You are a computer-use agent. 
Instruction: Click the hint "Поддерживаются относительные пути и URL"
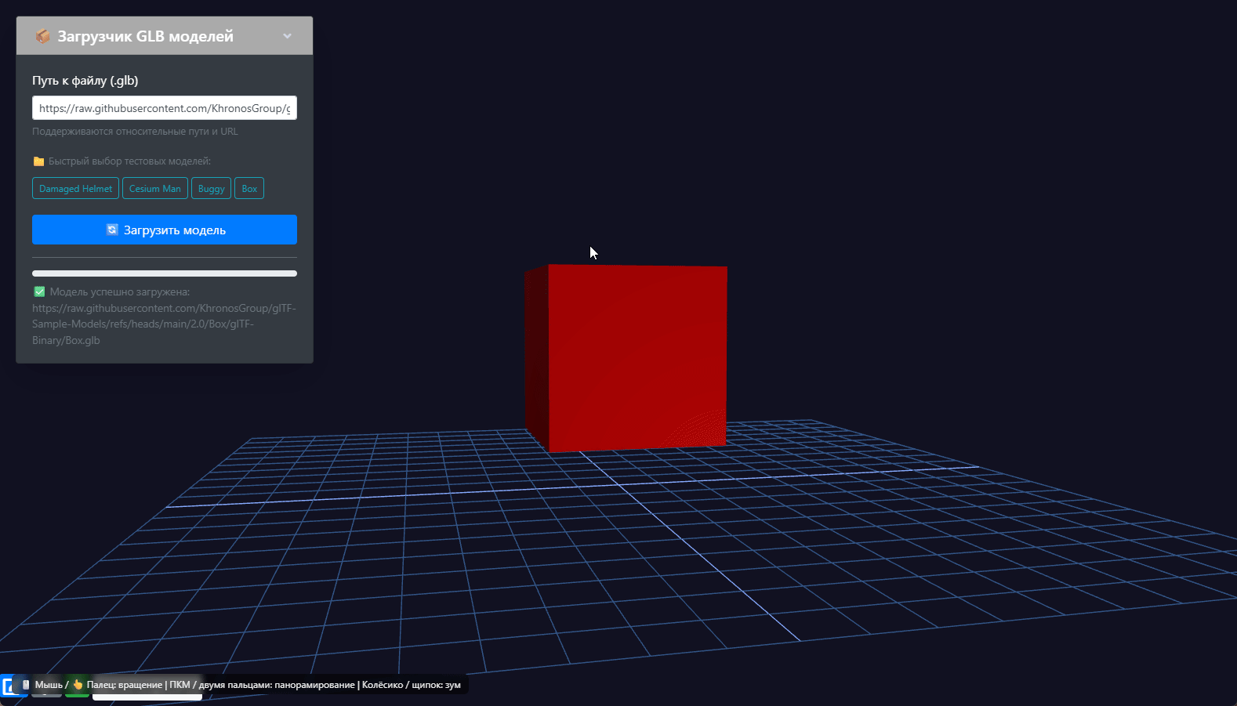[x=135, y=132]
